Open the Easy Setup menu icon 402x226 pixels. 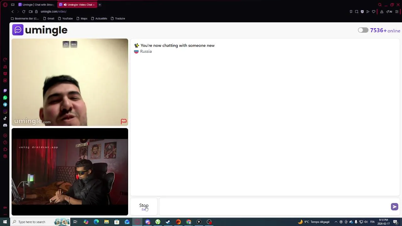397,12
